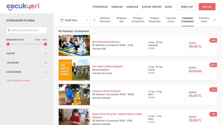Expand the Kategoriler filter

(x=26, y=72)
